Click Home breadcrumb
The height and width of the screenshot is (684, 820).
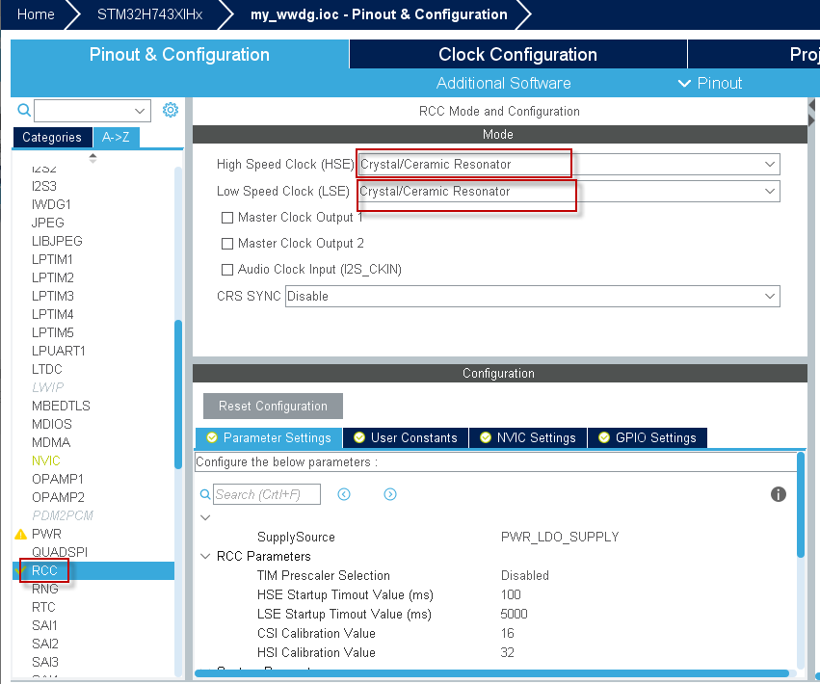(x=36, y=14)
